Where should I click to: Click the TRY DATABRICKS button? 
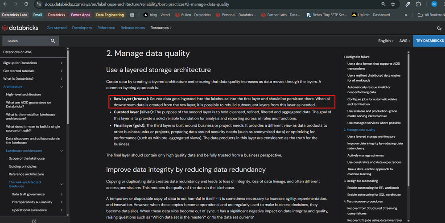tap(429, 41)
